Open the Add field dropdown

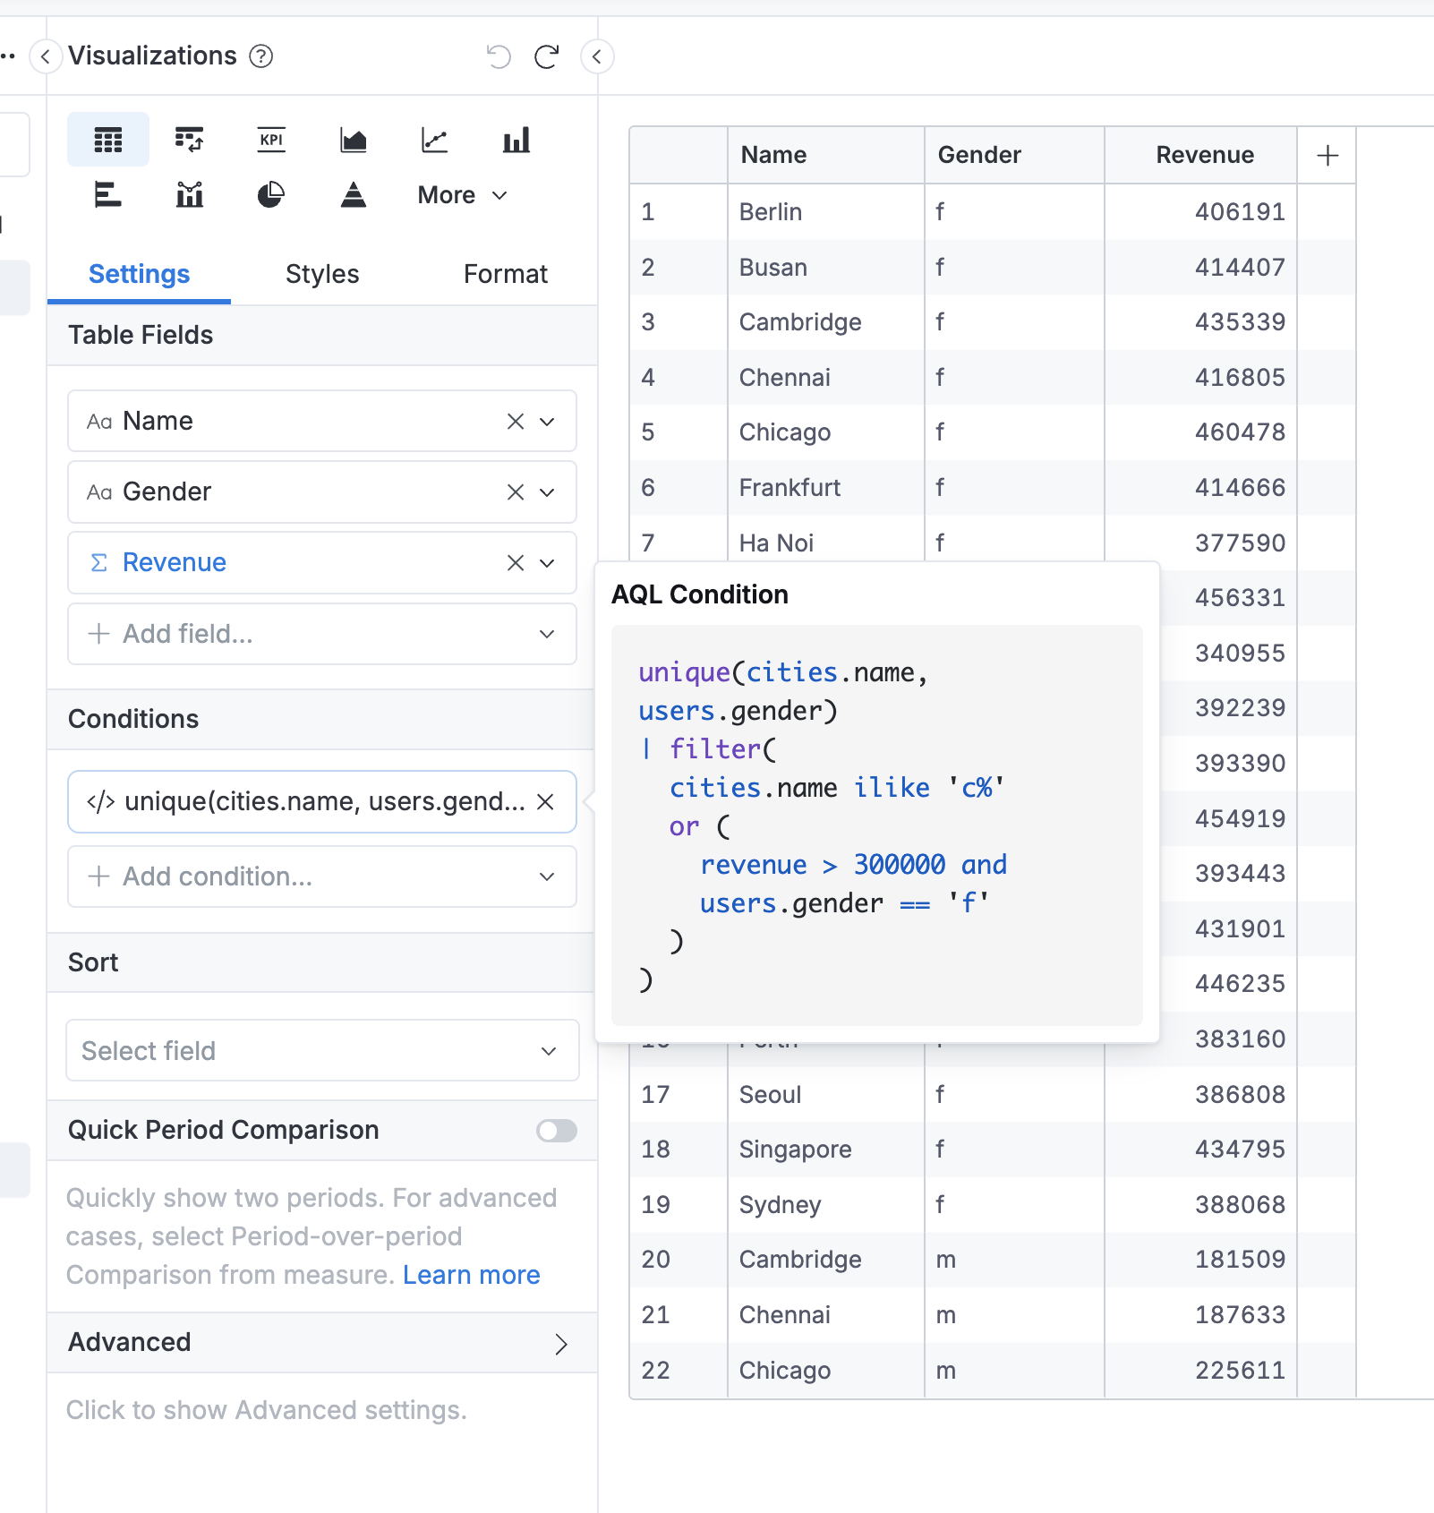tap(321, 634)
